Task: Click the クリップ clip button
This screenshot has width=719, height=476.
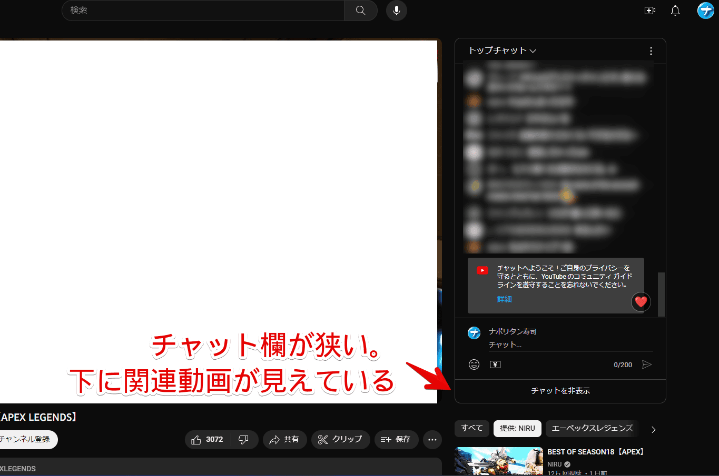Action: click(340, 440)
